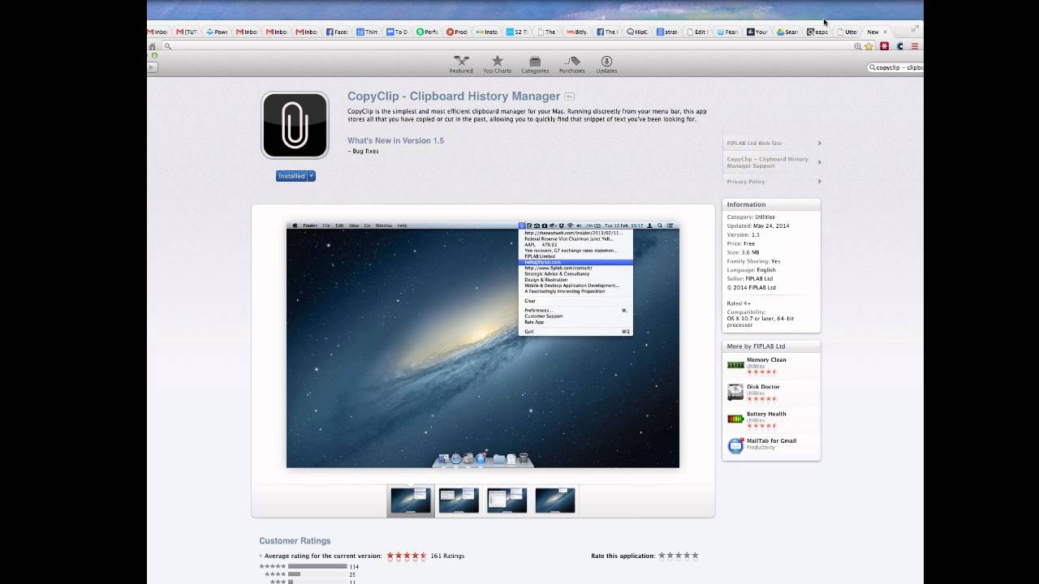Click the C extension icon in Chrome
The image size is (1039, 584).
[x=899, y=46]
